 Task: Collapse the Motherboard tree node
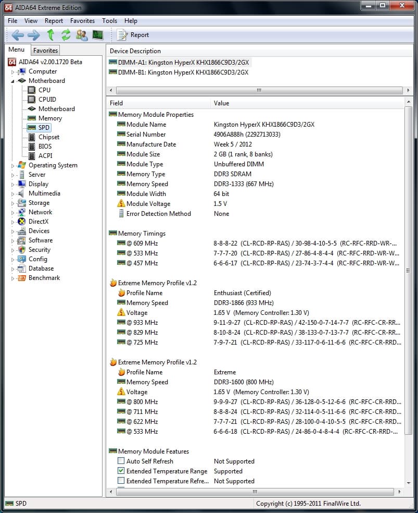[12, 81]
